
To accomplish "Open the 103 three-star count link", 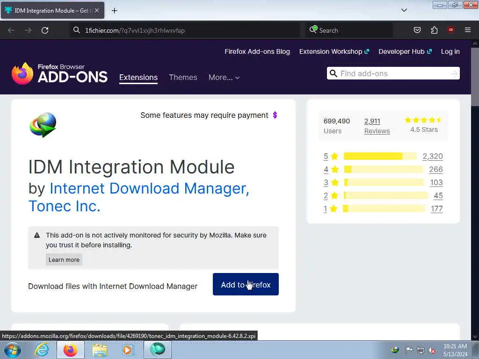I will pos(436,183).
